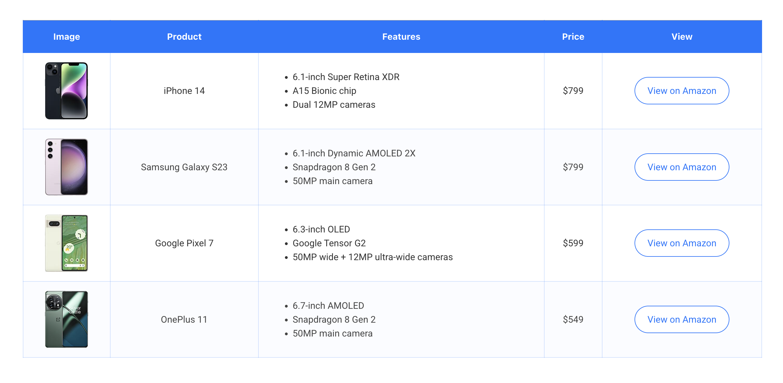
Task: Open View on Amazon for iPhone 14
Action: pyautogui.click(x=681, y=91)
